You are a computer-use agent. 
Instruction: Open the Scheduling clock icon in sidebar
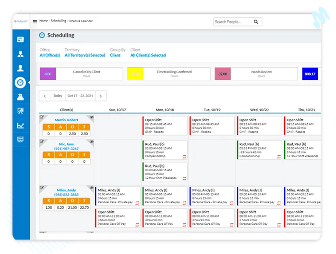[x=20, y=83]
